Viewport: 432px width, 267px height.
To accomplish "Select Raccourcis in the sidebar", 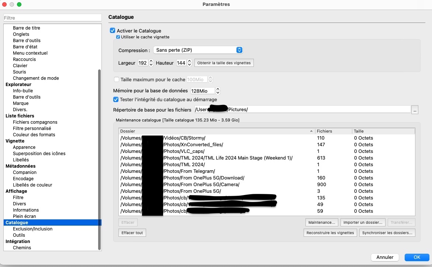I will pyautogui.click(x=24, y=59).
